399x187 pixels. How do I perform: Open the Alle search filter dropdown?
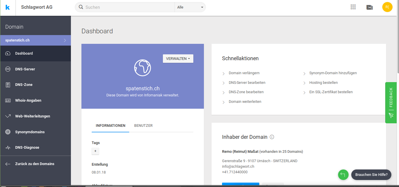point(190,7)
